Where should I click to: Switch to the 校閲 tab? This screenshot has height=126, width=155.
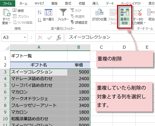click(82, 4)
